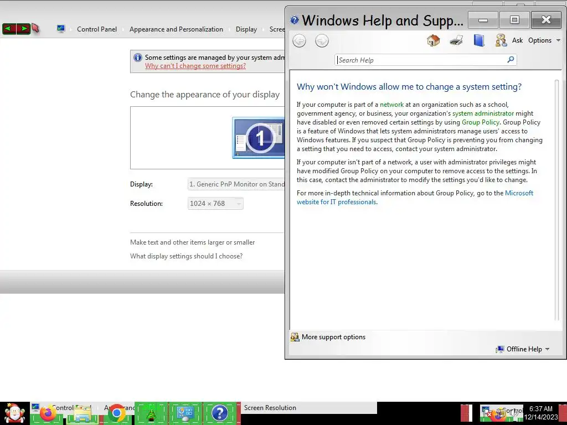The width and height of the screenshot is (567, 425).
Task: Click the Help window vertical scrollbar
Action: 557,200
